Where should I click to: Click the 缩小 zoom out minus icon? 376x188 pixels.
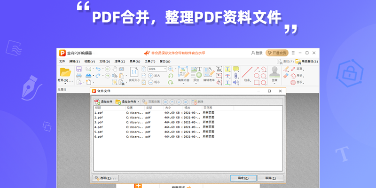150,82
